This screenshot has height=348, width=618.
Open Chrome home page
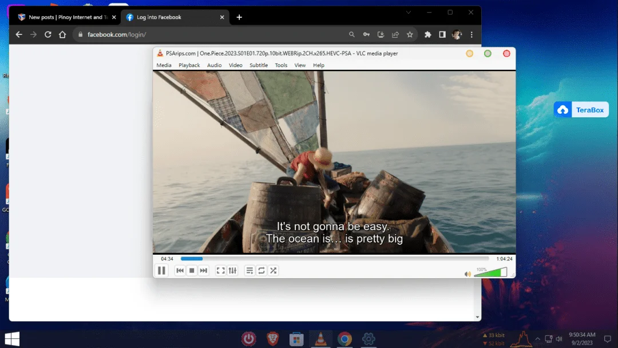tap(62, 34)
